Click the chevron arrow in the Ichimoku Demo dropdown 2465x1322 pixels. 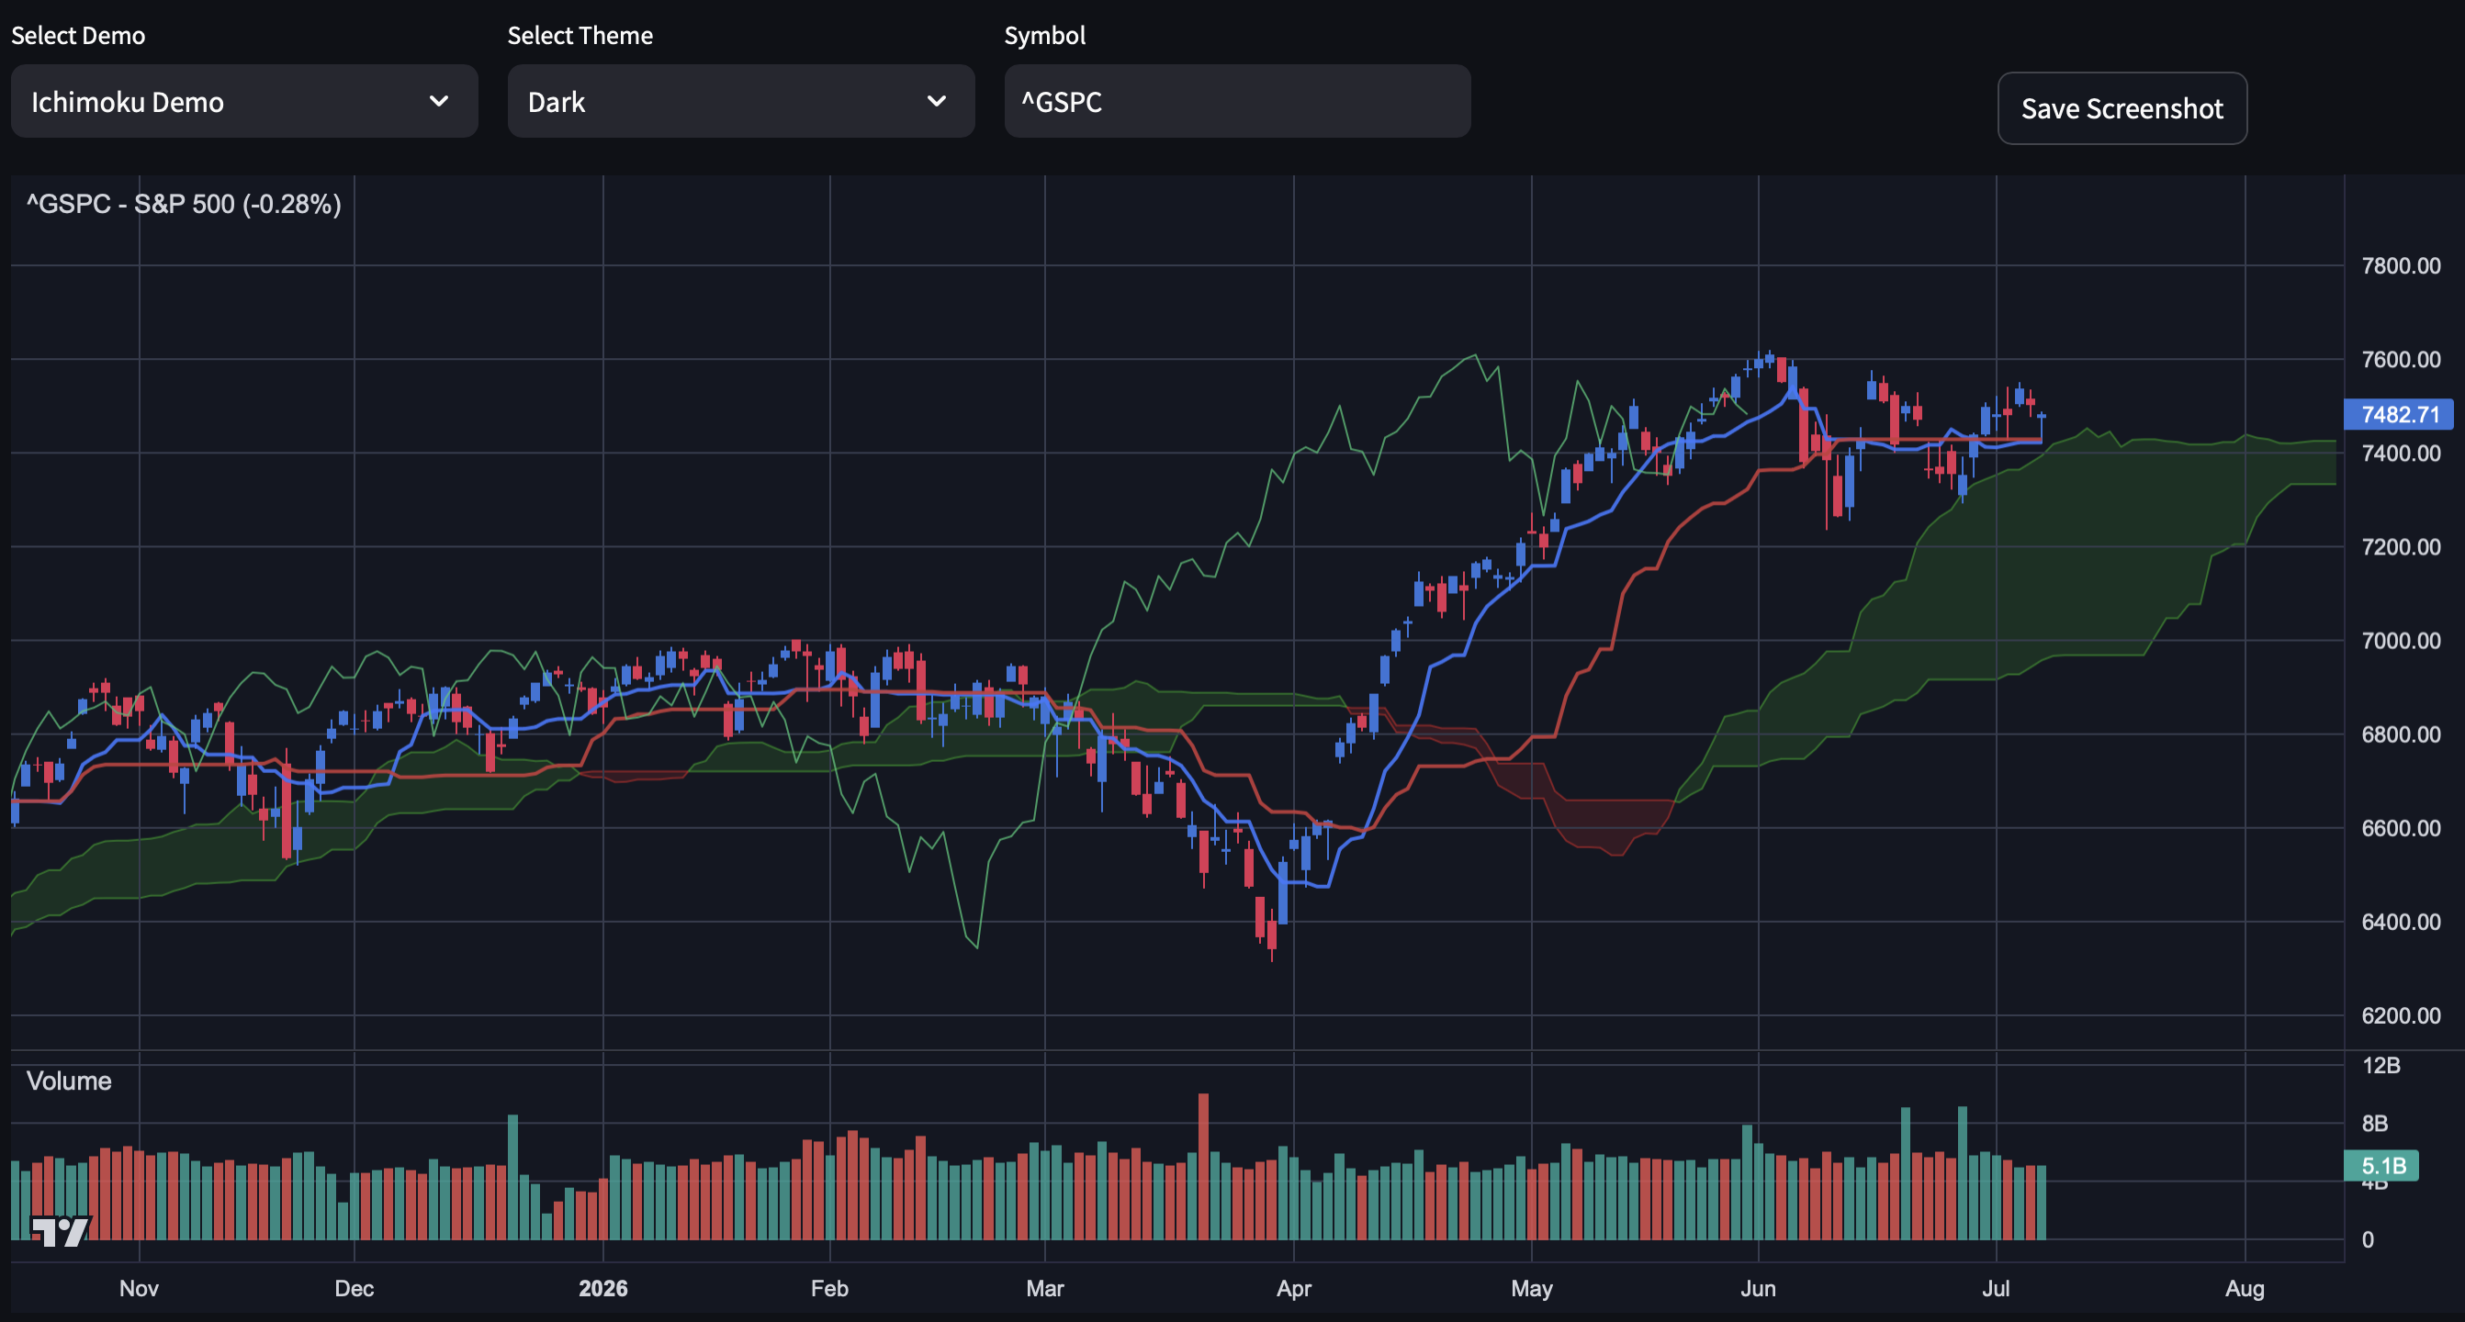(439, 101)
